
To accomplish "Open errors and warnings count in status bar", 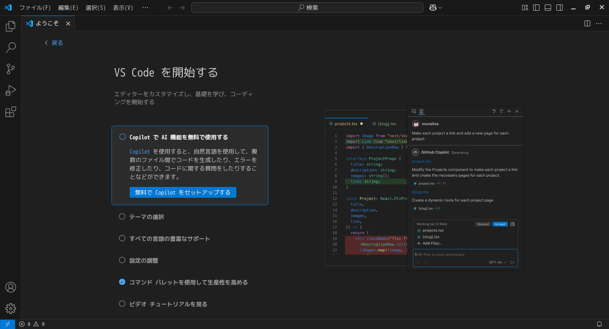I will (x=32, y=324).
